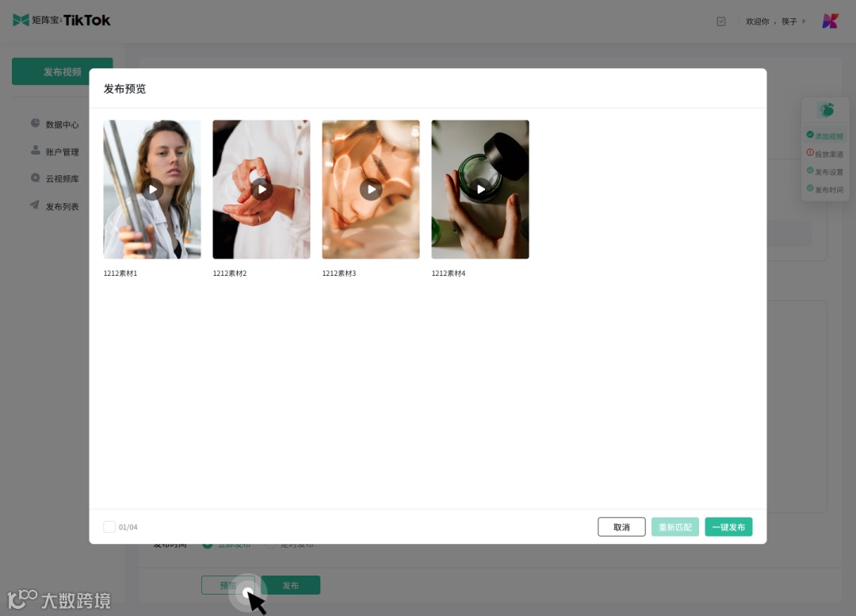Expand the user menu arrow next to 筷子

(x=804, y=21)
